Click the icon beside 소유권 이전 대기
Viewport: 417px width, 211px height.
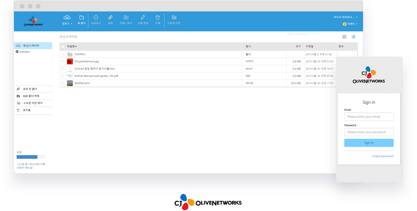[18, 103]
